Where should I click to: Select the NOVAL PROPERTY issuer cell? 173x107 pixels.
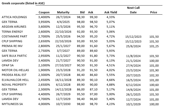14,85
